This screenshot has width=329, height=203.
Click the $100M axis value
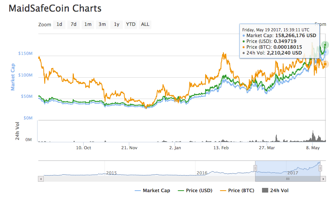26,75
